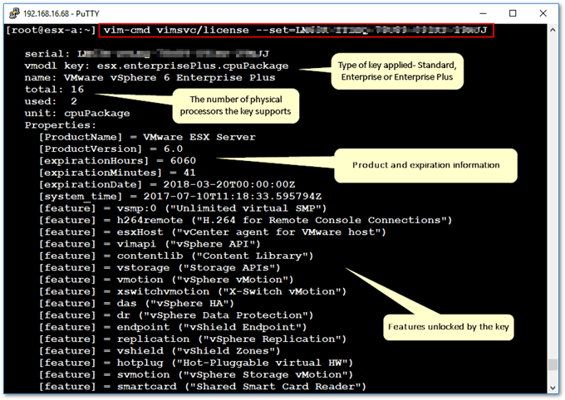Click the 'vimapi' feature line
This screenshot has height=400, width=565.
coord(150,244)
